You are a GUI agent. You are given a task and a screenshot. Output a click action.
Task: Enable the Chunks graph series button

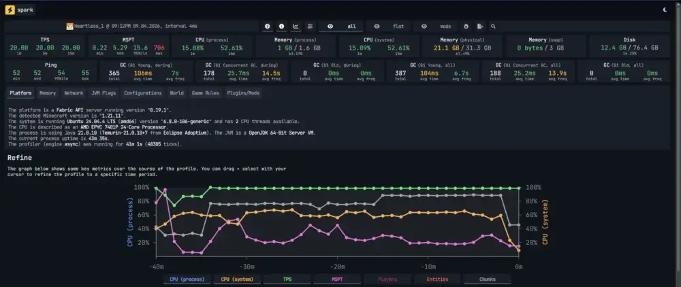pyautogui.click(x=488, y=279)
